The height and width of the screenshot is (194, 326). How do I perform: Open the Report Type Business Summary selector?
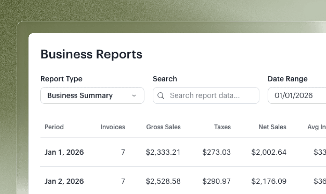pos(92,95)
